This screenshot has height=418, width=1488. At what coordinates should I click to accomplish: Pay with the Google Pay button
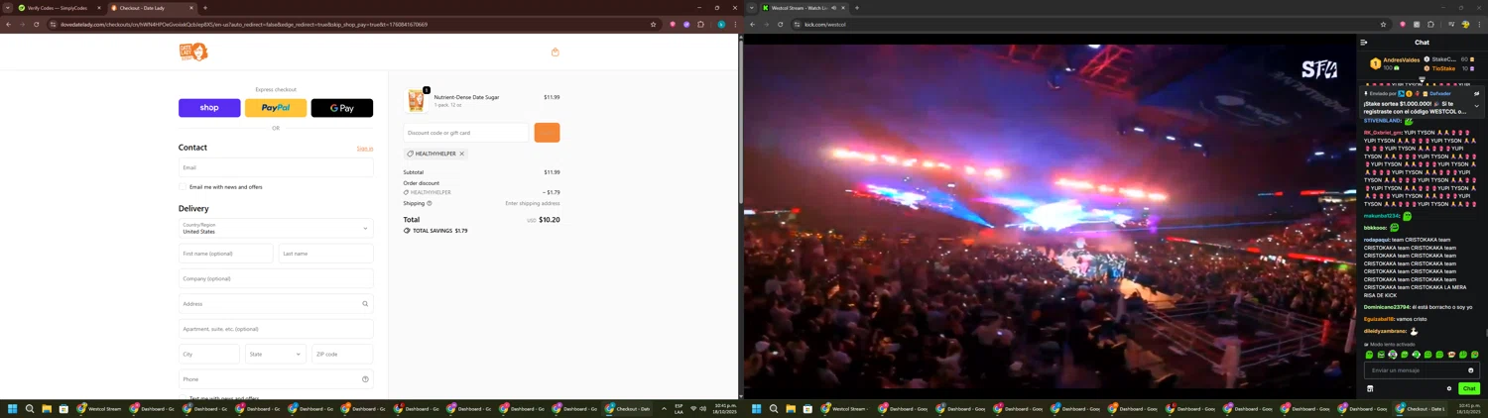342,108
